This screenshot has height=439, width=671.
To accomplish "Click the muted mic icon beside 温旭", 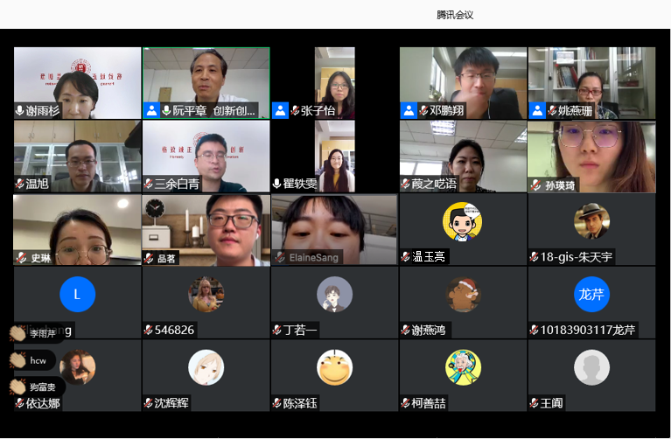I will coord(20,184).
